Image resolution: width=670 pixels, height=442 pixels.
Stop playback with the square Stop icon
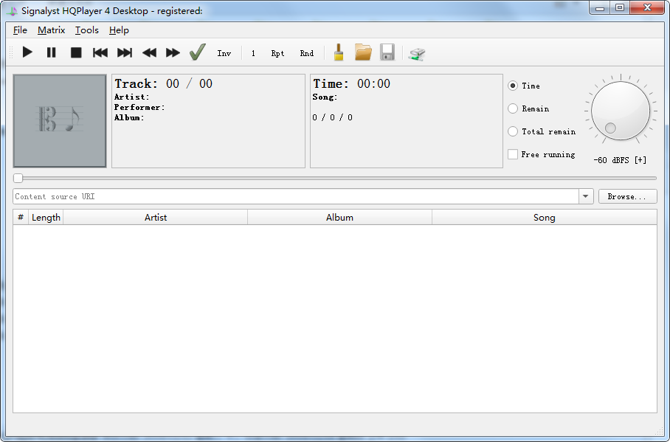point(76,52)
